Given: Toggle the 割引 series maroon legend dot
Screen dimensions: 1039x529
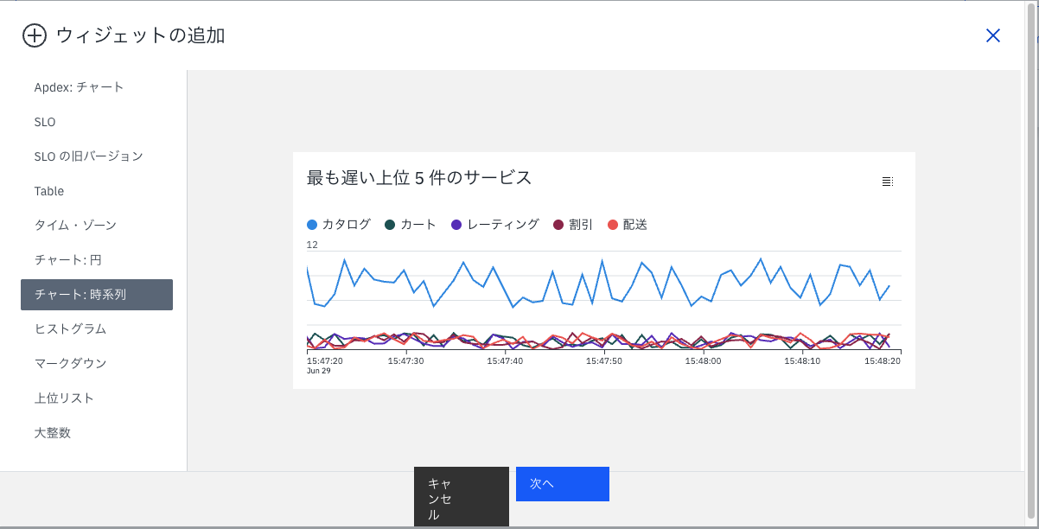Looking at the screenshot, I should coord(558,225).
